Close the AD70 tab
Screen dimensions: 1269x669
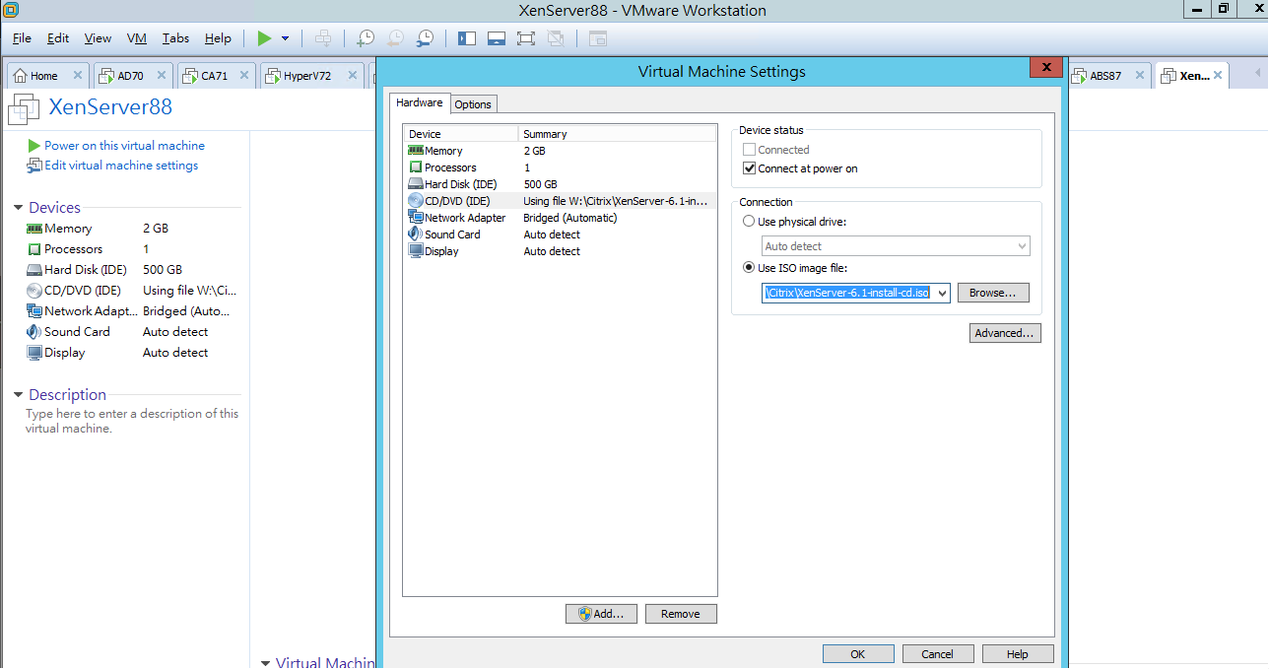point(161,76)
